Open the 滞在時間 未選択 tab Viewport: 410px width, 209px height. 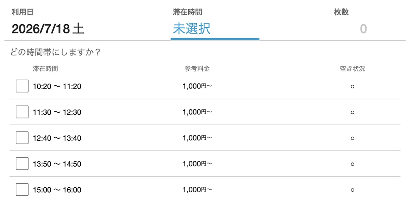[215, 23]
